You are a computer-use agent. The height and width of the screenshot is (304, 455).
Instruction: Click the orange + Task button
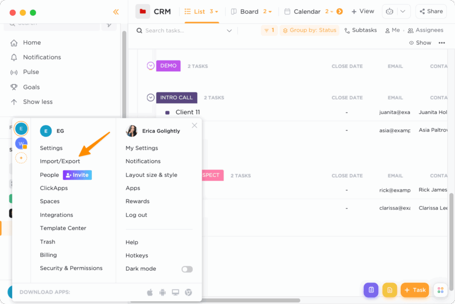coord(415,290)
